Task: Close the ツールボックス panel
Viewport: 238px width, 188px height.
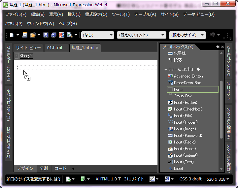Action: [x=222, y=47]
